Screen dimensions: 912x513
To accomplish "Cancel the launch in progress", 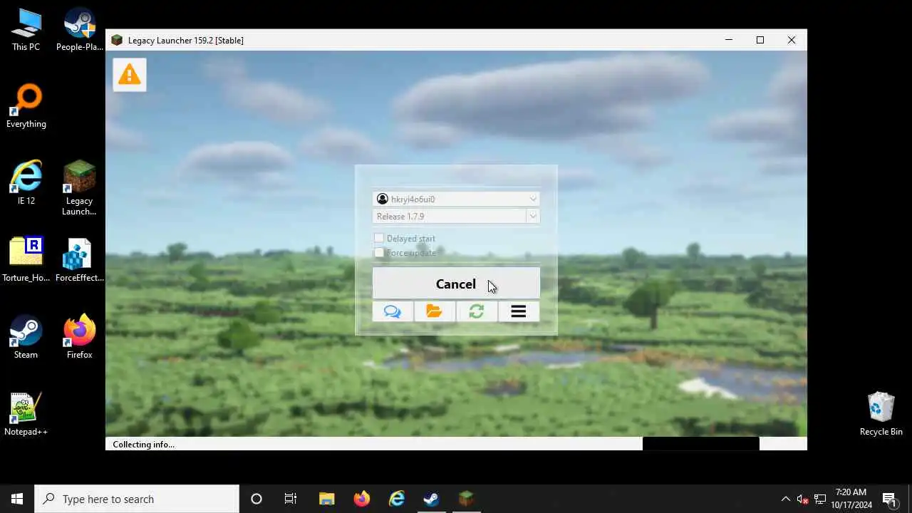I will [x=456, y=284].
